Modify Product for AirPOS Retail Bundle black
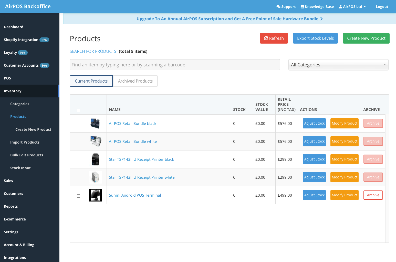The width and height of the screenshot is (396, 262). tap(345, 123)
